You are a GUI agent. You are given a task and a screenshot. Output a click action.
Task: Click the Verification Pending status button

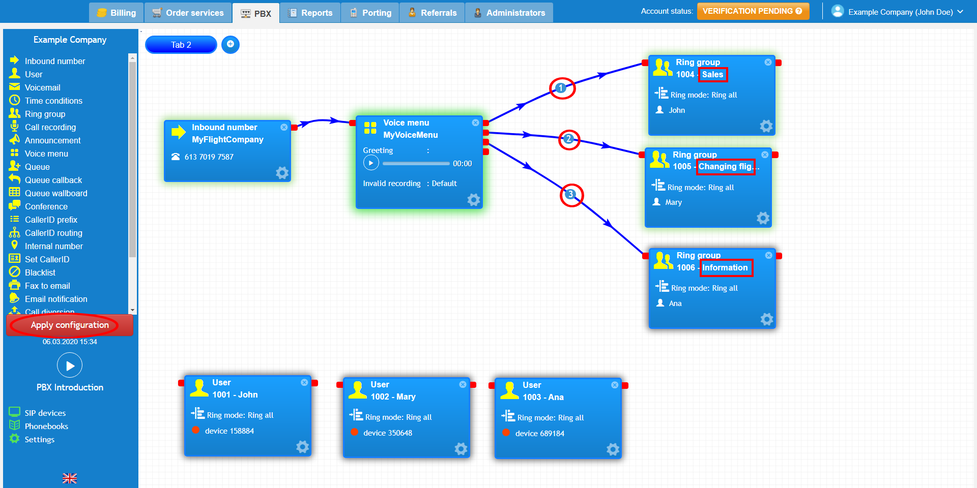pyautogui.click(x=753, y=11)
